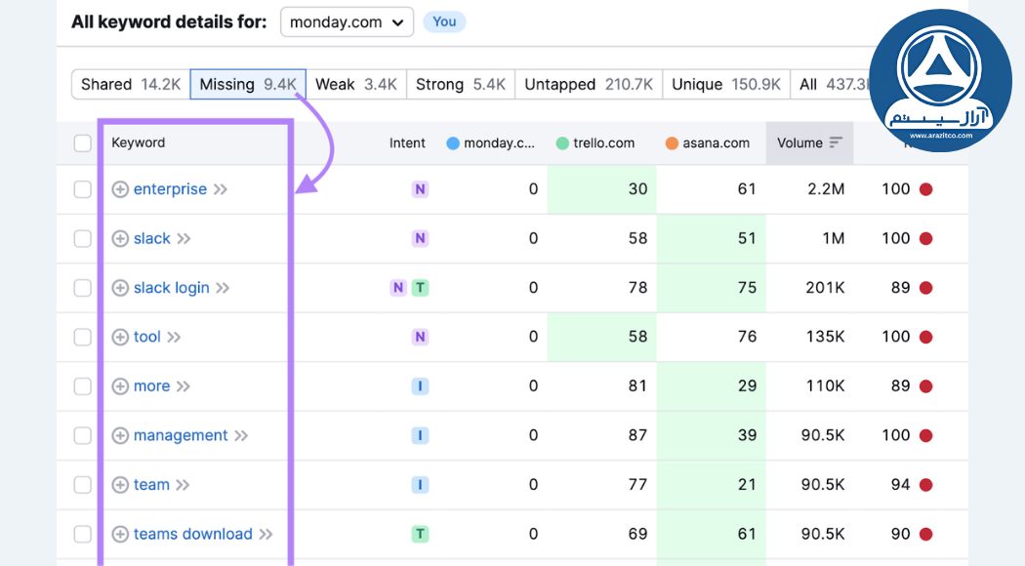Image resolution: width=1025 pixels, height=566 pixels.
Task: Click the teams download keyword link
Action: 192,534
